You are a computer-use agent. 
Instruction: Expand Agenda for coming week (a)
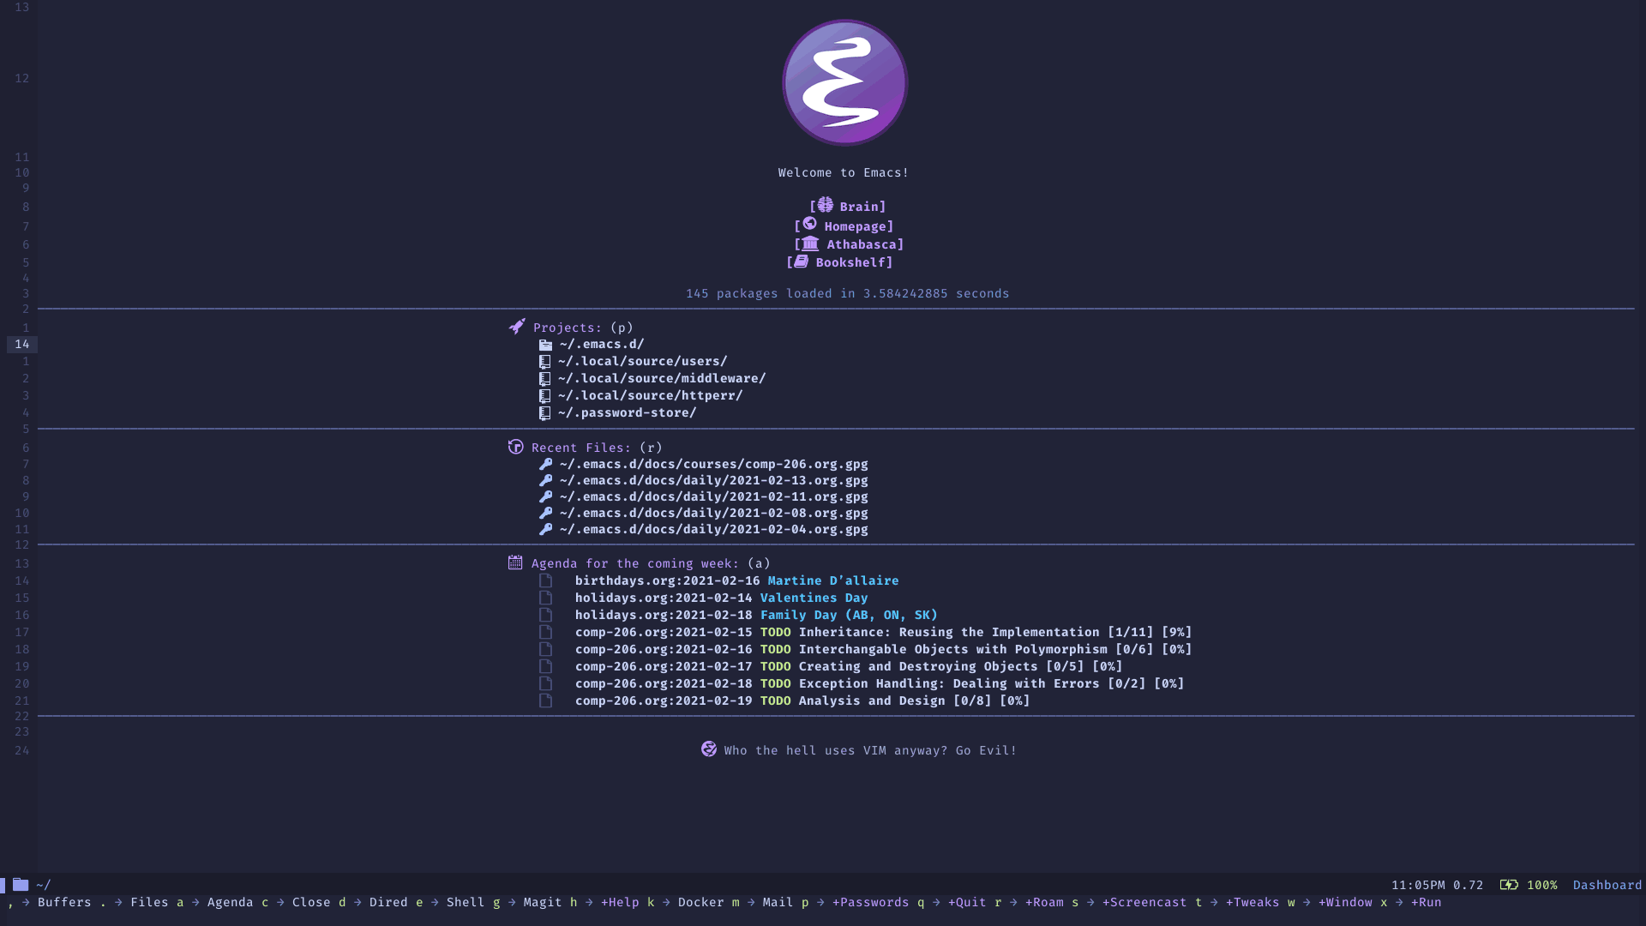(x=635, y=563)
